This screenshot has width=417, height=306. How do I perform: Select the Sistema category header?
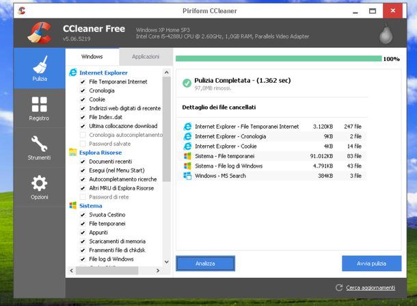tap(91, 206)
